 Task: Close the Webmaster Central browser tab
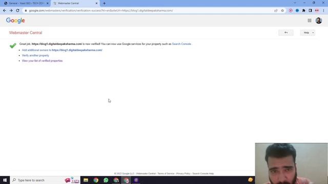96,4
